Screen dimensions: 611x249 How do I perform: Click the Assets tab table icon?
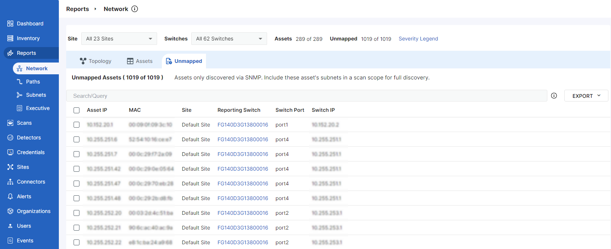(130, 61)
